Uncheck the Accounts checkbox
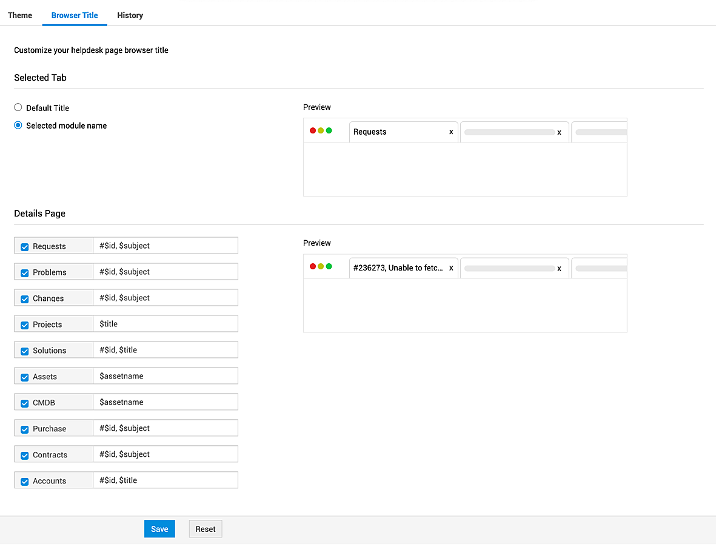 tap(25, 482)
